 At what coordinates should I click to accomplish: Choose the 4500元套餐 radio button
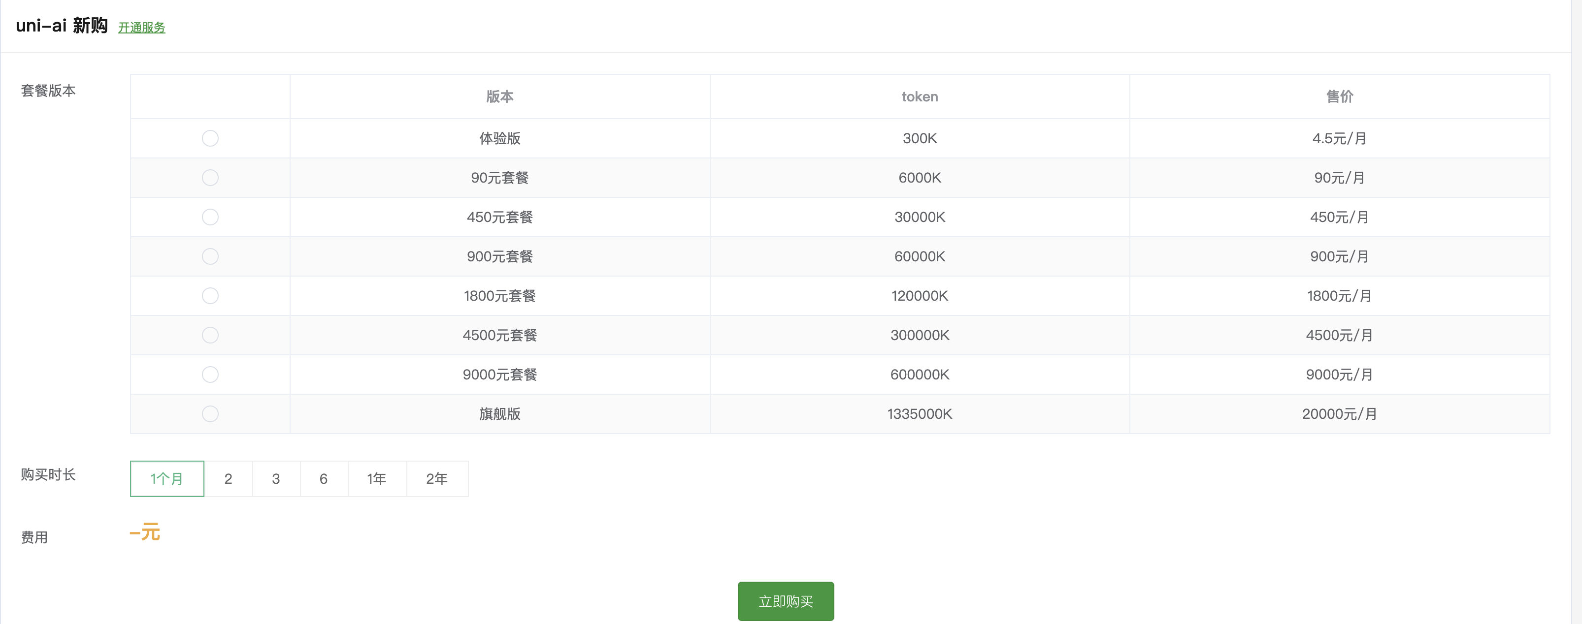(x=210, y=335)
